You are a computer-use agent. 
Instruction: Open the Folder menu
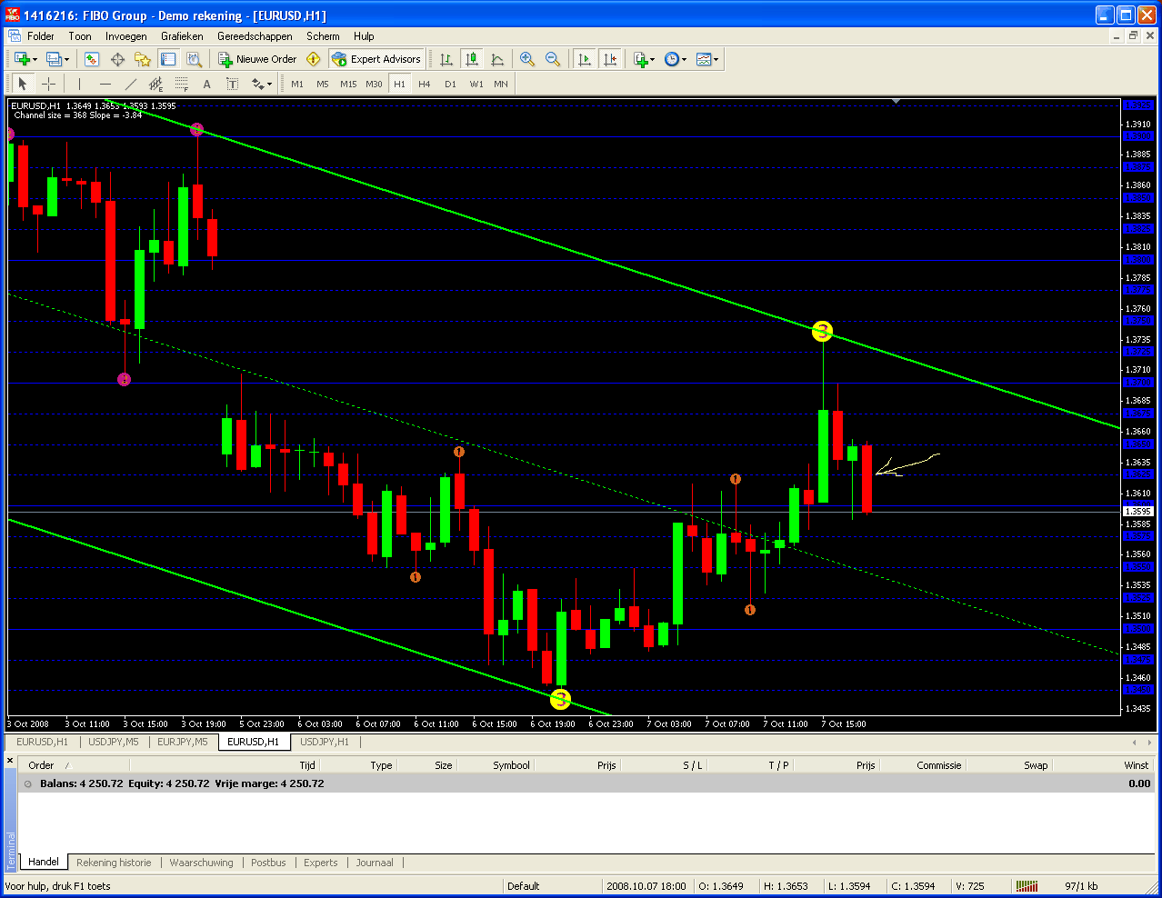tap(41, 36)
